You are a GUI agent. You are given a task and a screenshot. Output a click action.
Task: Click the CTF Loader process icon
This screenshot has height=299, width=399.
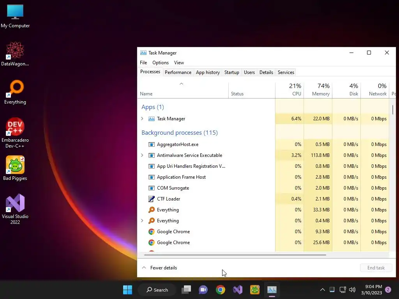[x=152, y=199]
